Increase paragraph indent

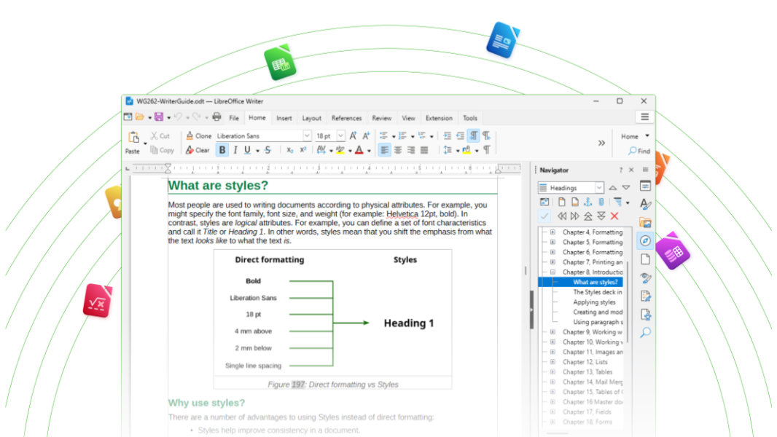click(447, 135)
